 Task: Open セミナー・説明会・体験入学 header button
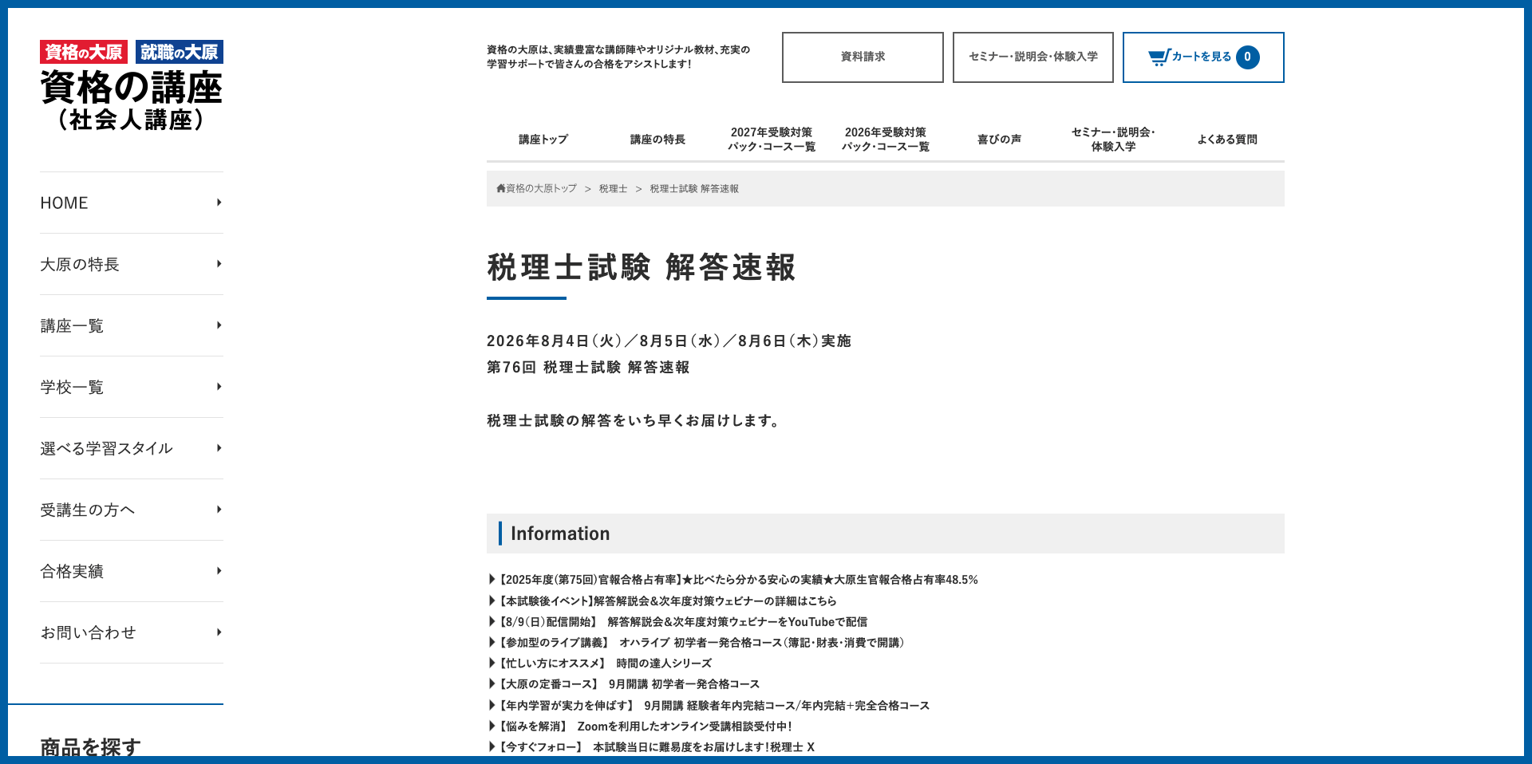pos(1033,57)
